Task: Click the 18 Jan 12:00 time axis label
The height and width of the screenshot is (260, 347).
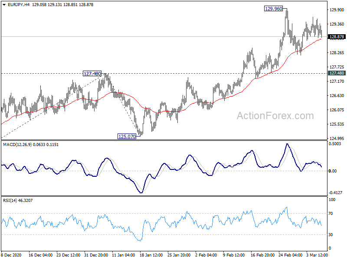Action: pyautogui.click(x=151, y=255)
